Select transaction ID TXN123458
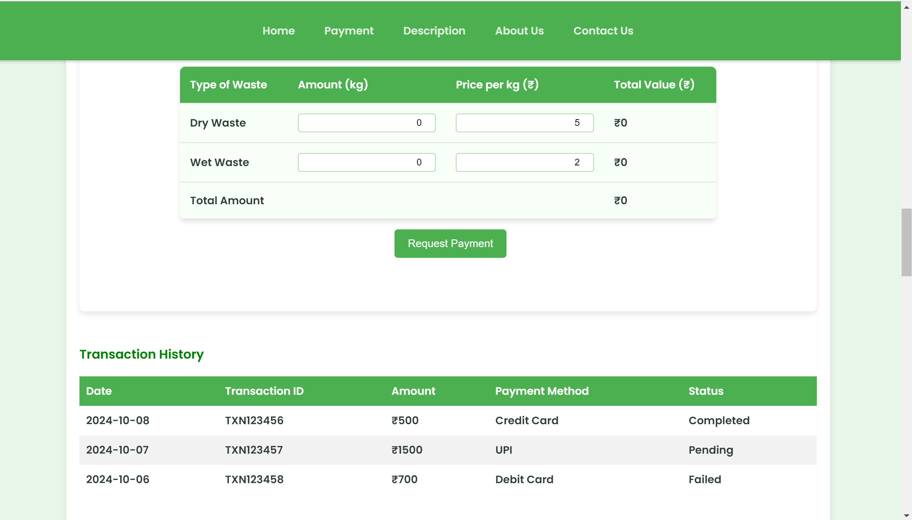Viewport: 912px width, 520px height. pos(254,479)
